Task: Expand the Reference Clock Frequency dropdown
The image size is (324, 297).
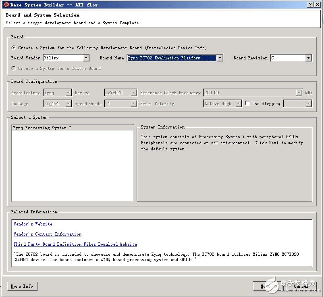Action: click(299, 93)
